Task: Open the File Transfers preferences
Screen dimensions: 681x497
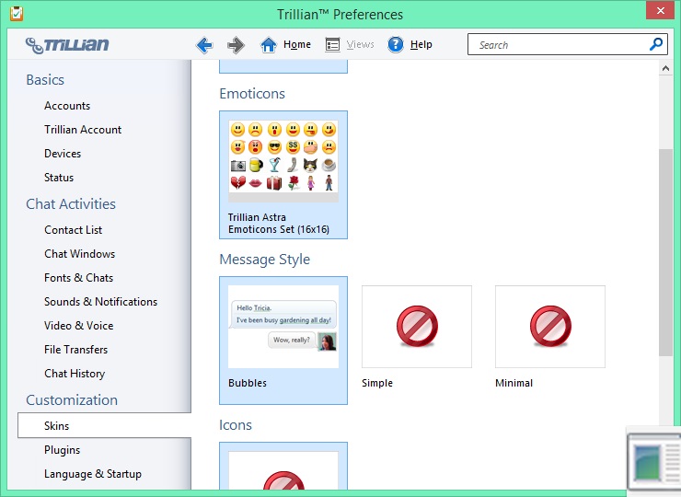Action: 76,350
